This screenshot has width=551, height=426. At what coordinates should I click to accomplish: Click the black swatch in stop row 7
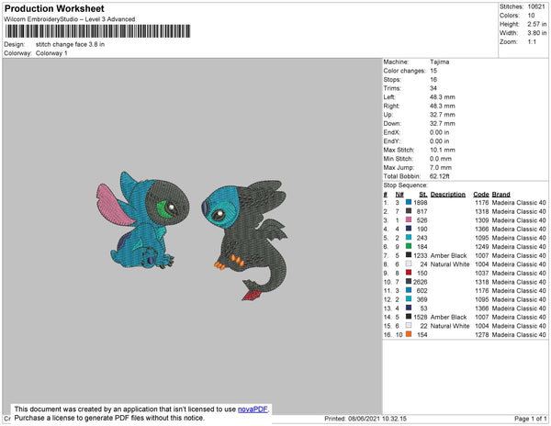point(409,254)
